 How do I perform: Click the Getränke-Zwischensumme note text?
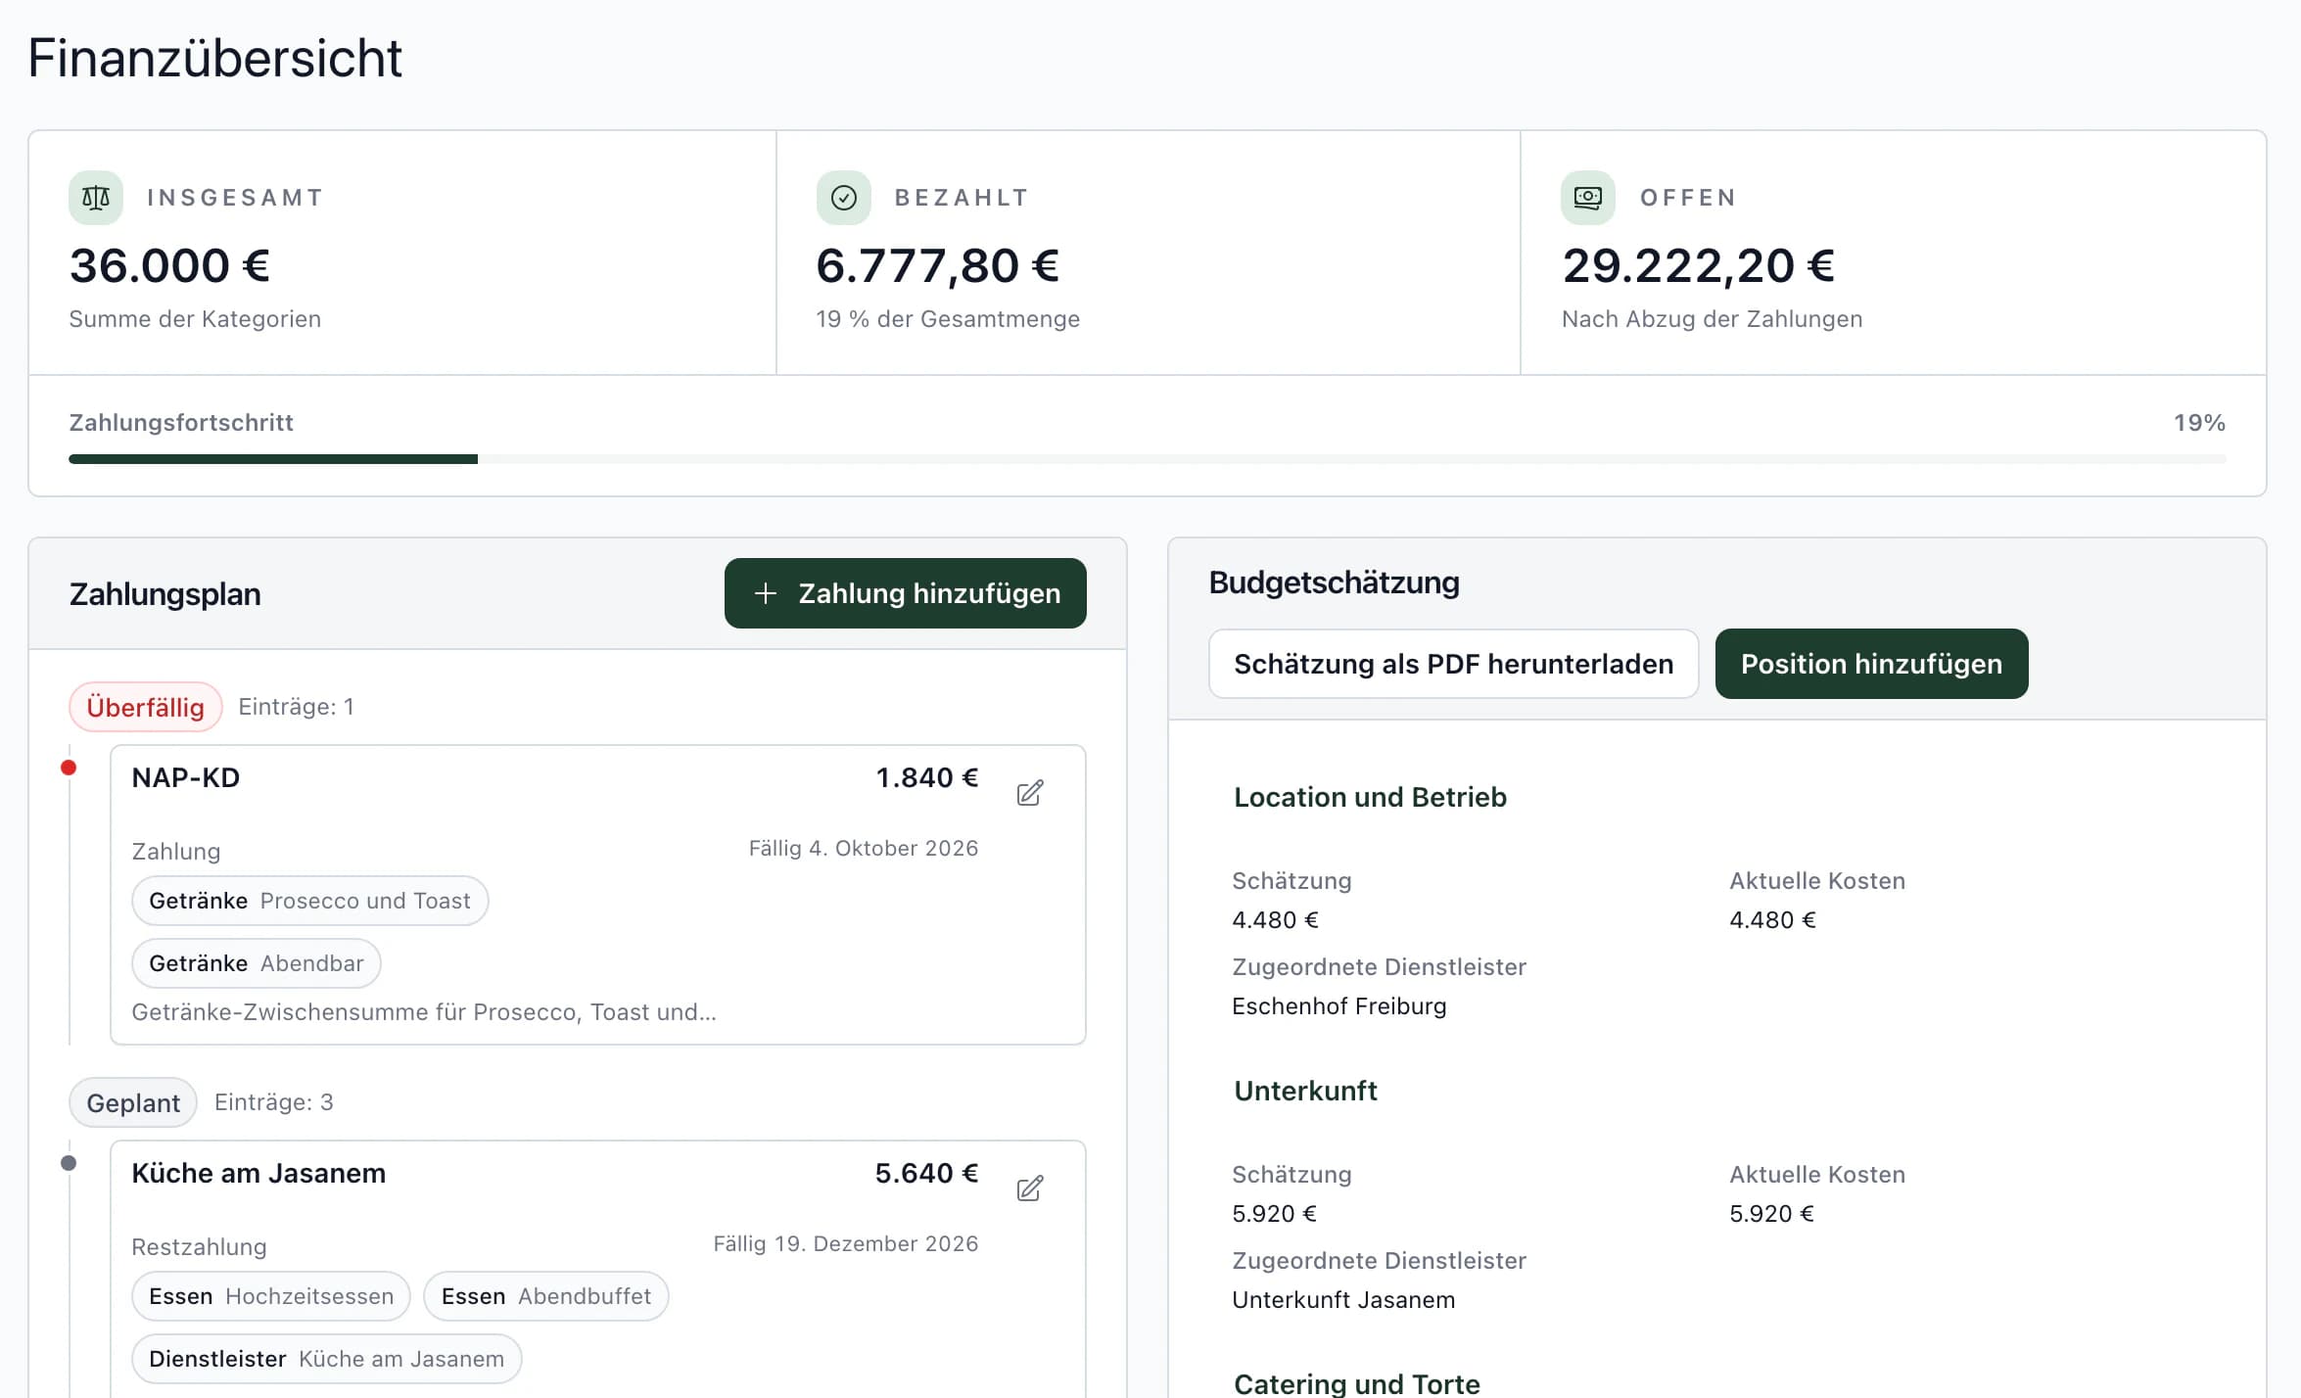click(x=424, y=1012)
